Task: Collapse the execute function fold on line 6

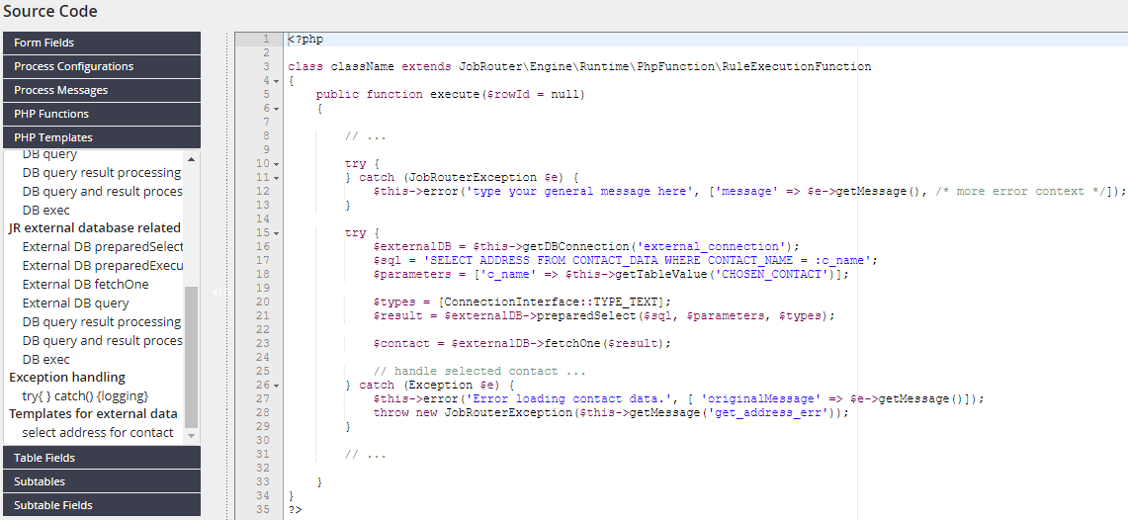Action: coord(276,108)
